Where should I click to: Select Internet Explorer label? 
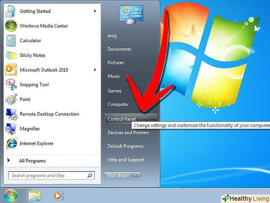(x=36, y=144)
